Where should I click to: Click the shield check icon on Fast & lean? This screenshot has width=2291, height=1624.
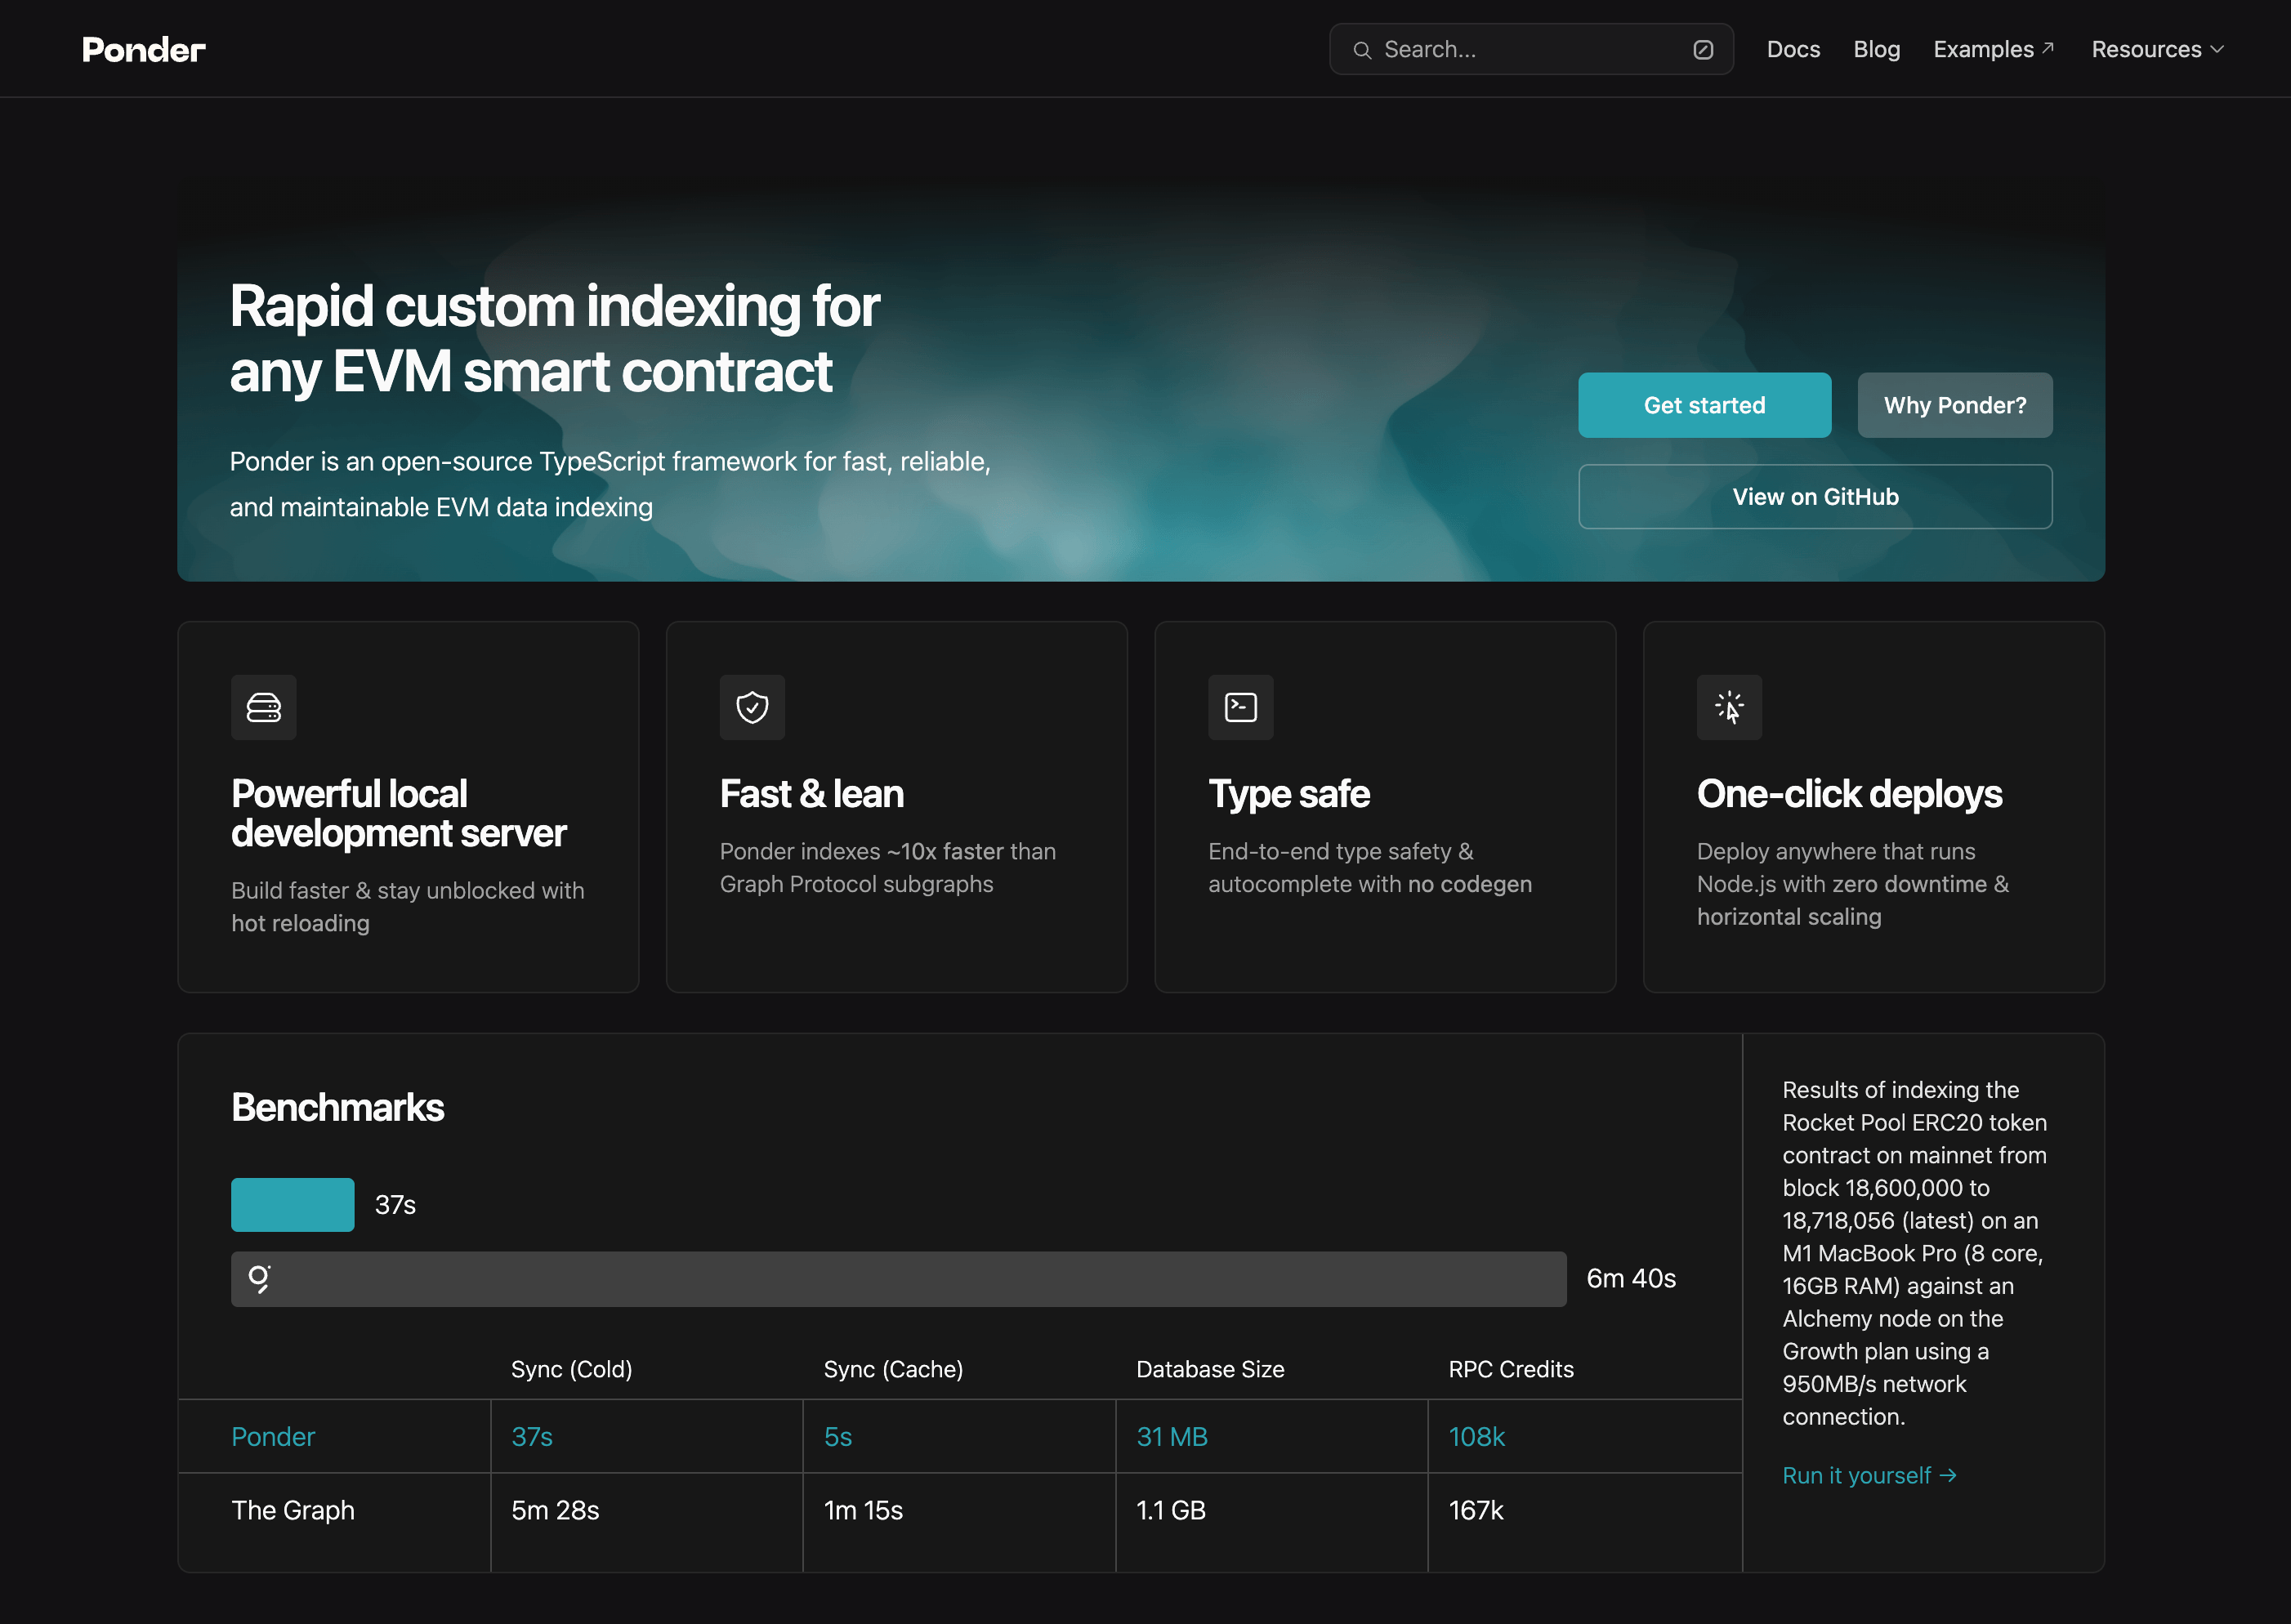click(752, 708)
